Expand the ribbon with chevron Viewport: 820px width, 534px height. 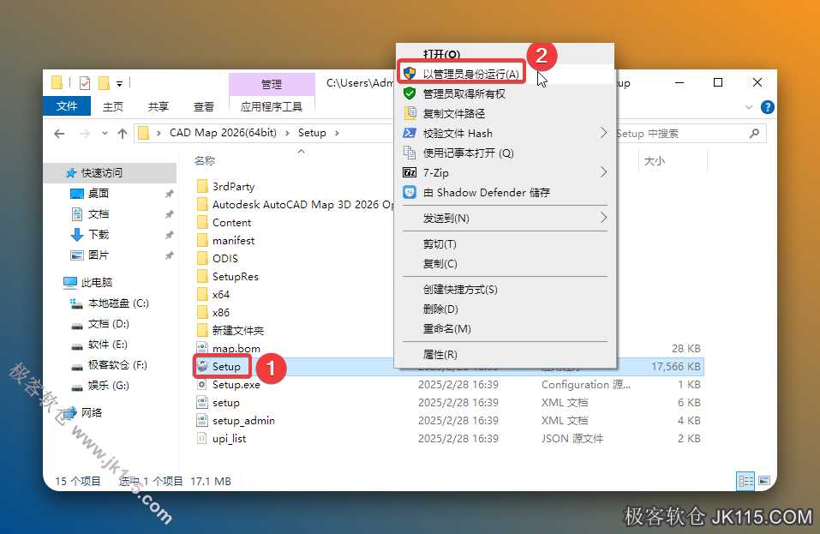[748, 107]
